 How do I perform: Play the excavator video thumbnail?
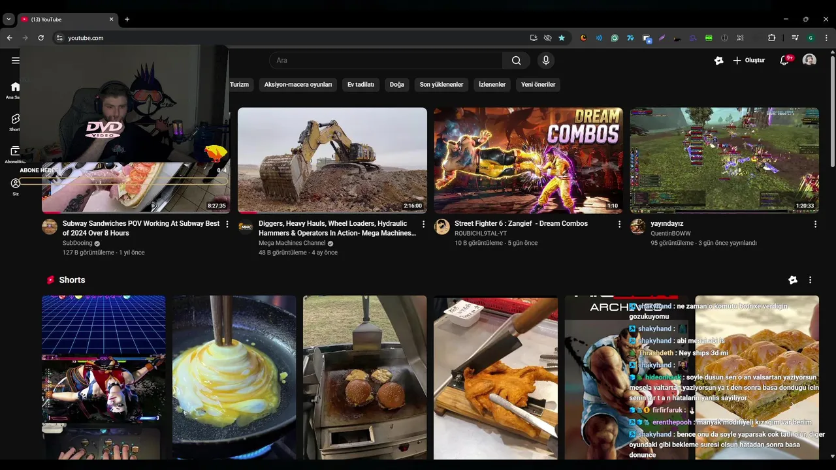tap(332, 161)
